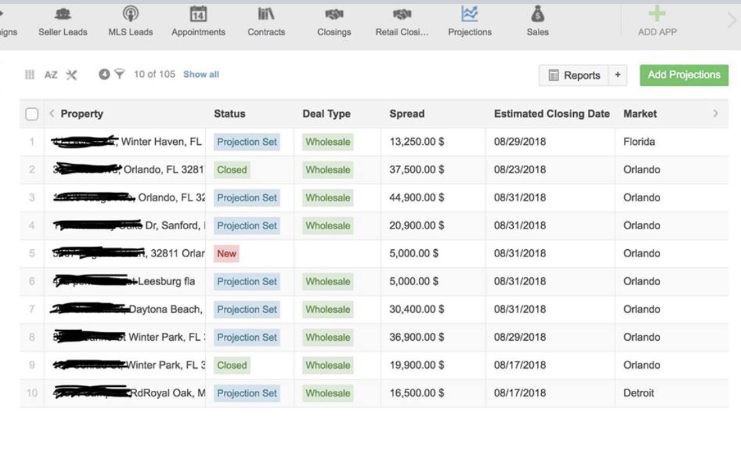Click the Add Projections button
Image resolution: width=741 pixels, height=459 pixels.
[x=684, y=75]
